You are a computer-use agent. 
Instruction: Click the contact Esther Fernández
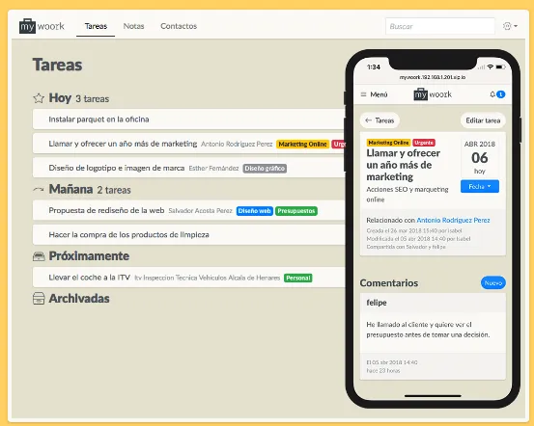(213, 169)
